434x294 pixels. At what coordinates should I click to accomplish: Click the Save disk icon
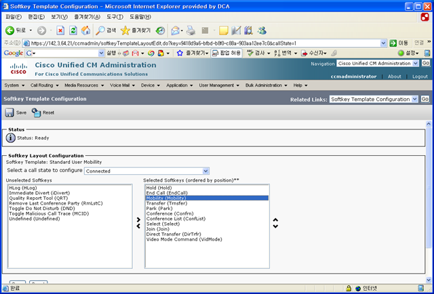[9, 112]
